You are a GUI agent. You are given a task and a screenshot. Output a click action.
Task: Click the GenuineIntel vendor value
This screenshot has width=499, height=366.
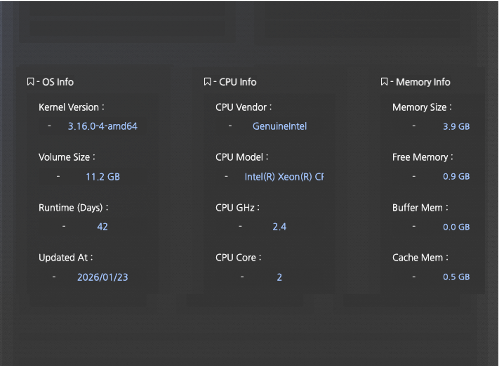click(x=279, y=126)
